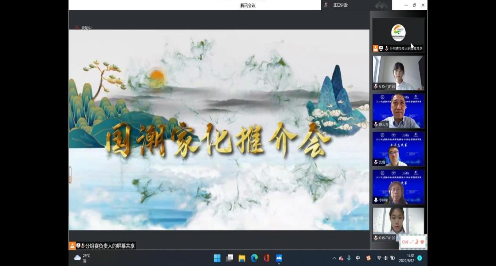Screen dimensions: 496x266
Task: Click the microphone icon in system tray
Action: point(349,258)
